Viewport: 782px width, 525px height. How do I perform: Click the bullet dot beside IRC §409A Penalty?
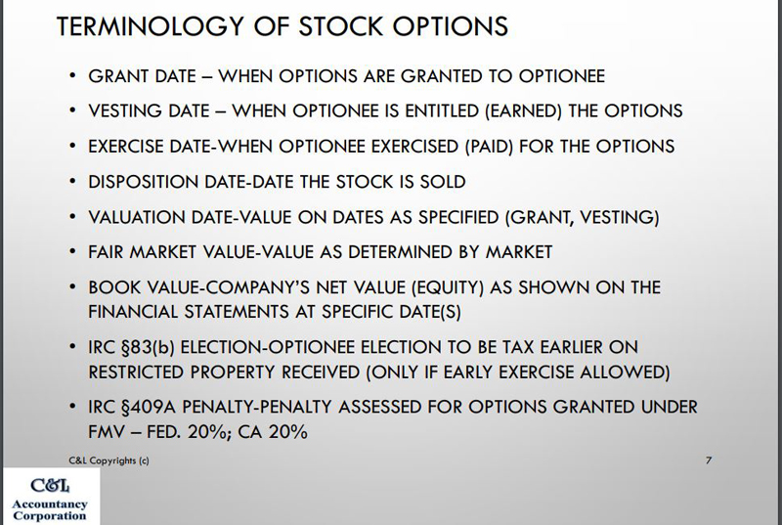72,407
